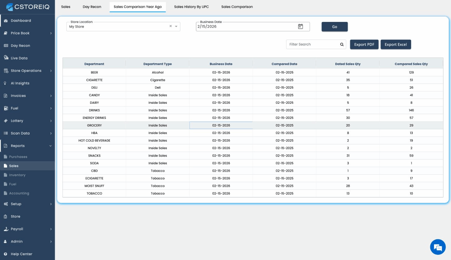451x260 pixels.
Task: Click the Export Excel button
Action: click(395, 44)
